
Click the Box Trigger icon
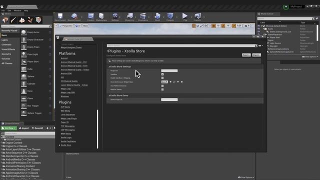[23, 105]
